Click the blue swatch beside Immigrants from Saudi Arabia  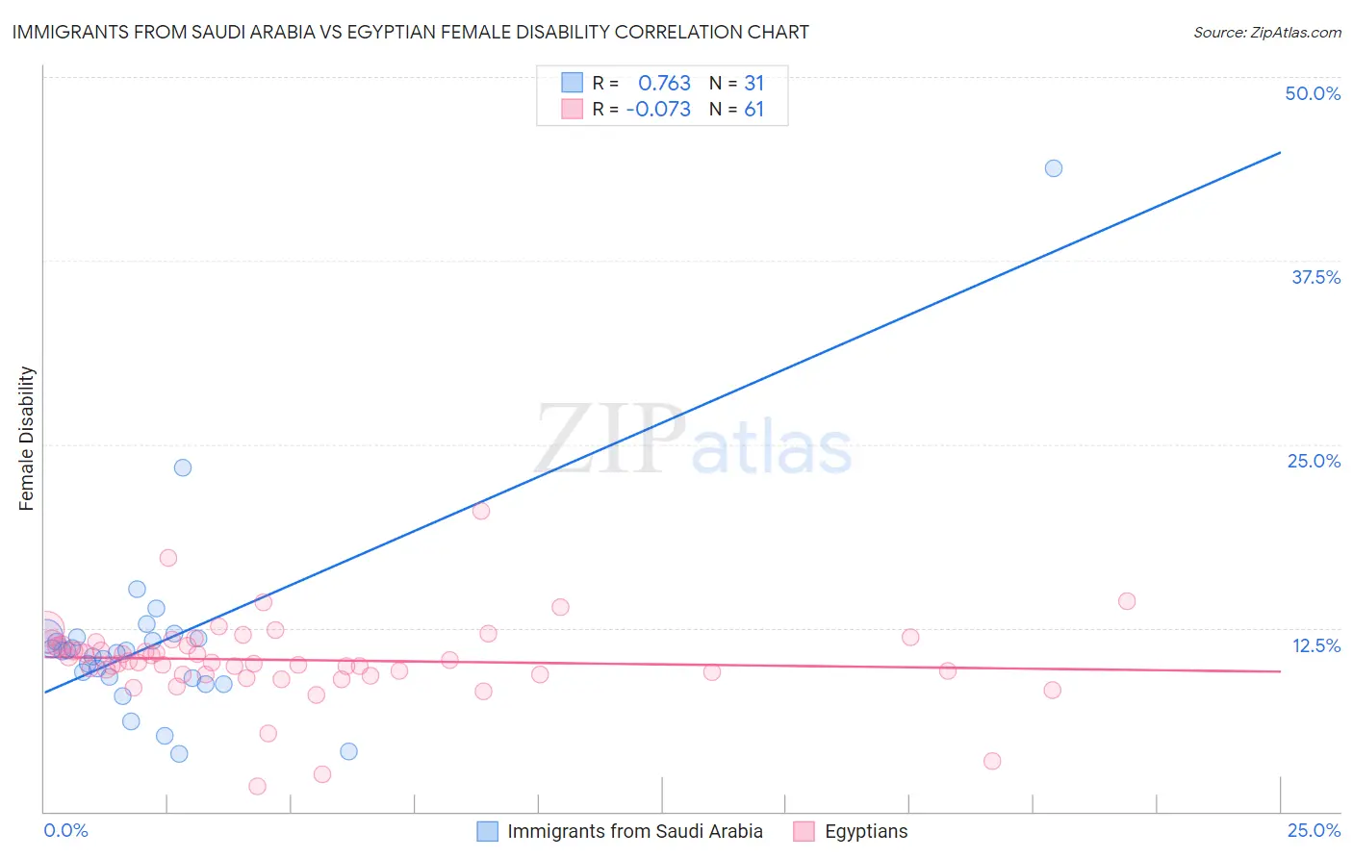(x=488, y=831)
